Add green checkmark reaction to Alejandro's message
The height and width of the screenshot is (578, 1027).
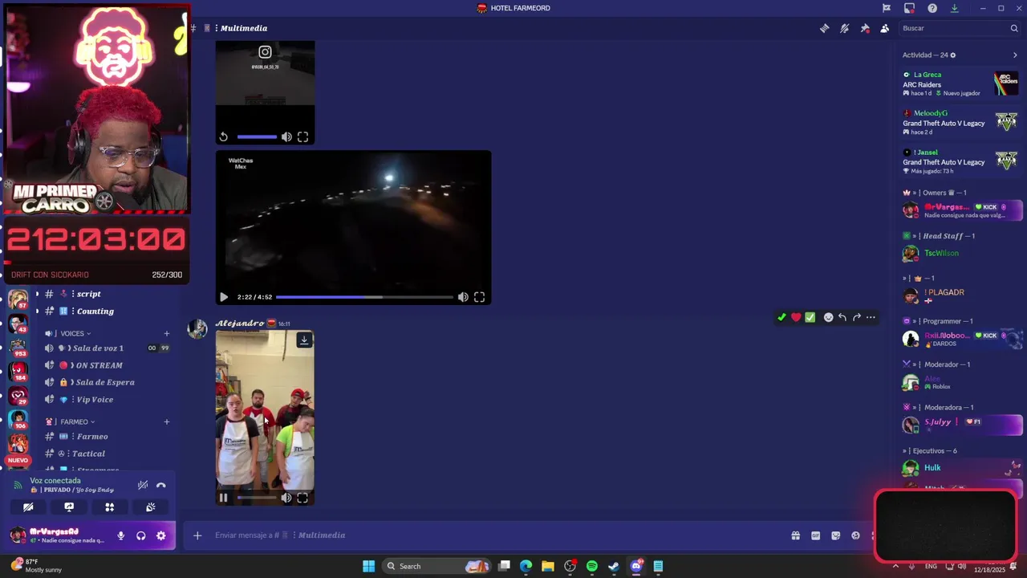[x=781, y=317]
